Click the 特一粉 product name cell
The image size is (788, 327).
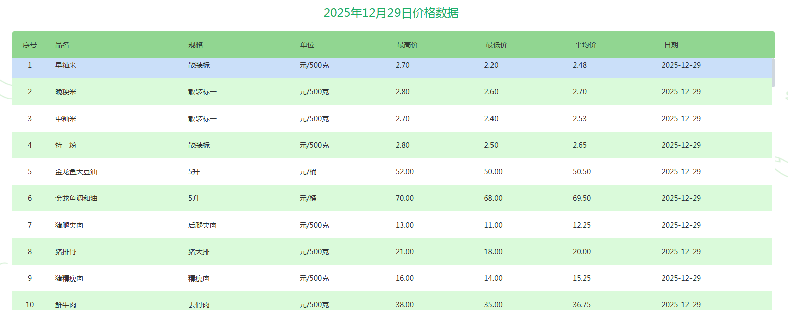pyautogui.click(x=66, y=145)
